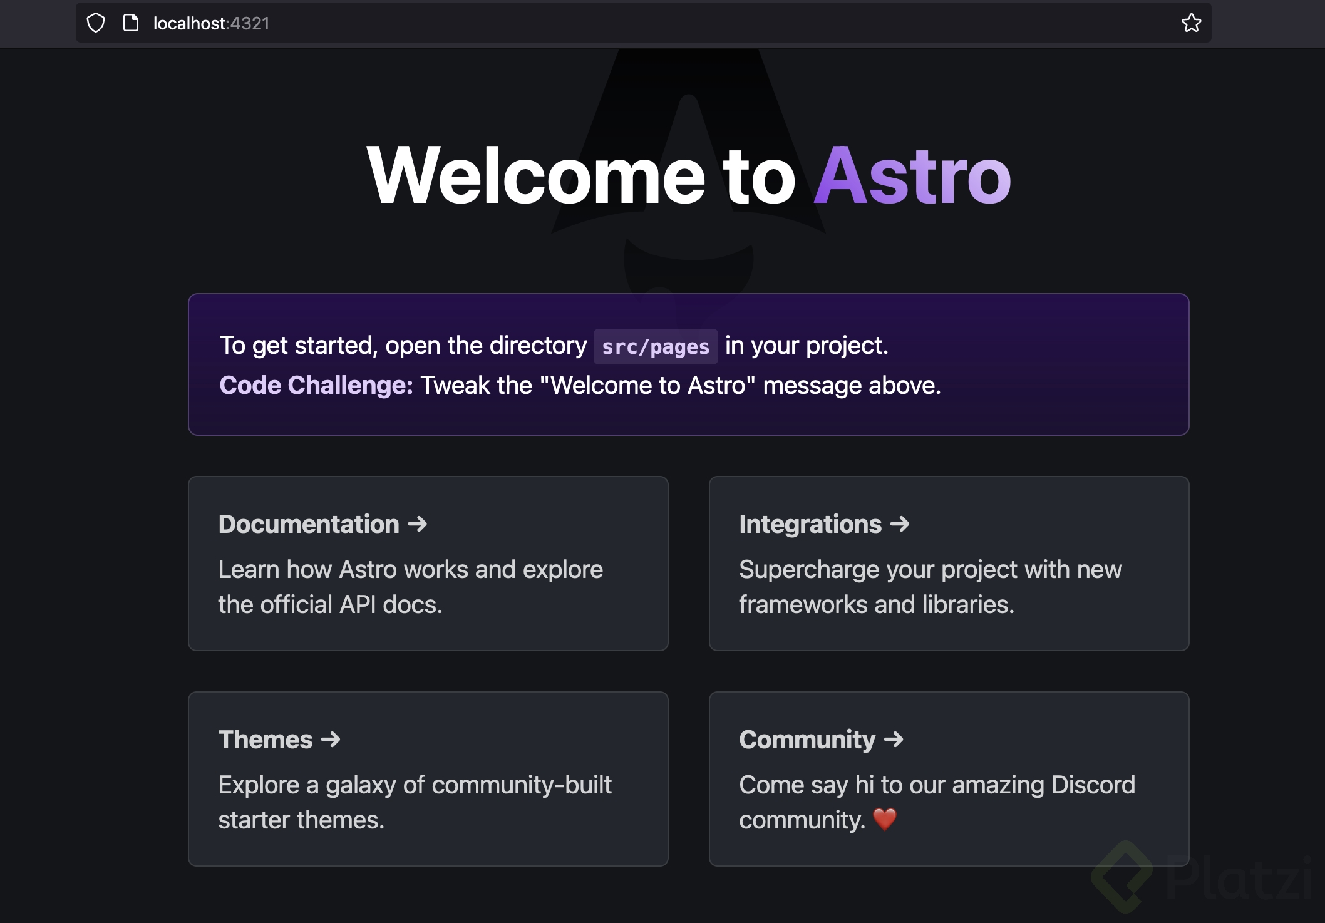Click the purple Astro gradient word

pyautogui.click(x=912, y=175)
